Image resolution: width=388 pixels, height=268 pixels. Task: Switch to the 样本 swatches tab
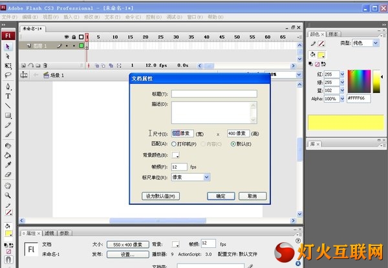click(x=333, y=34)
